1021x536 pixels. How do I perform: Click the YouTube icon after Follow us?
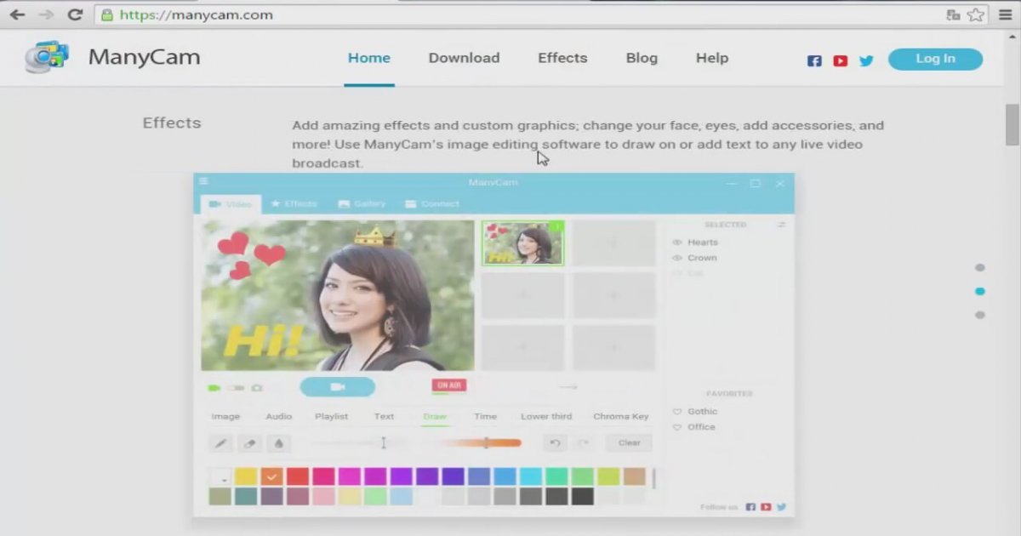766,507
